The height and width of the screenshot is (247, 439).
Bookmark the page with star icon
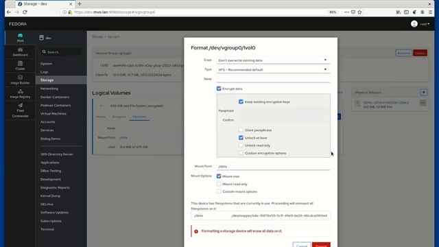[359, 12]
